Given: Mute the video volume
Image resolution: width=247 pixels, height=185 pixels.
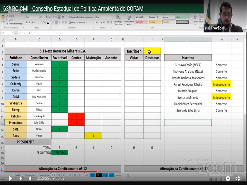Looking at the screenshot, I should point(31,178).
